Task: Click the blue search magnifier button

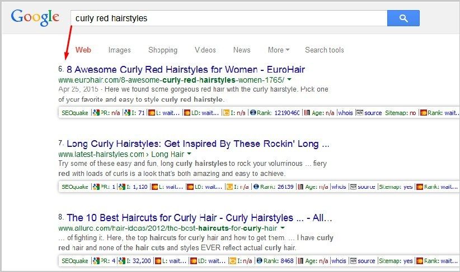Action: (x=403, y=18)
